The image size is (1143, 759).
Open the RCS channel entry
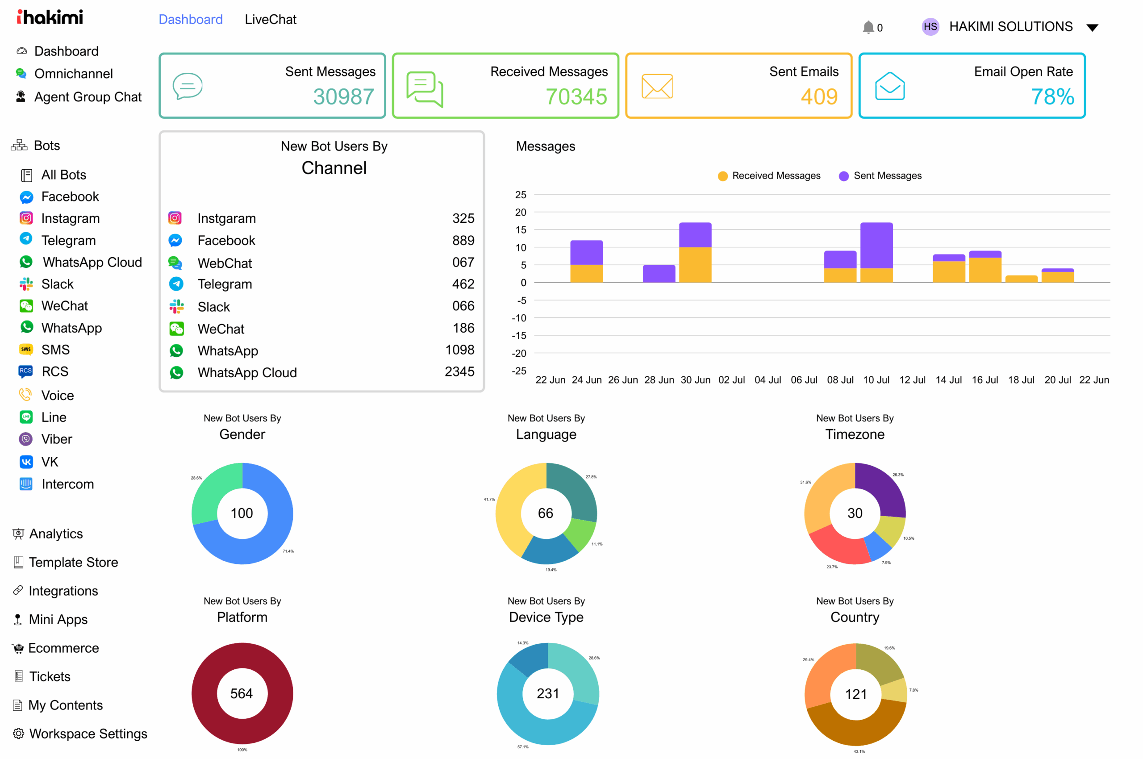click(x=54, y=371)
